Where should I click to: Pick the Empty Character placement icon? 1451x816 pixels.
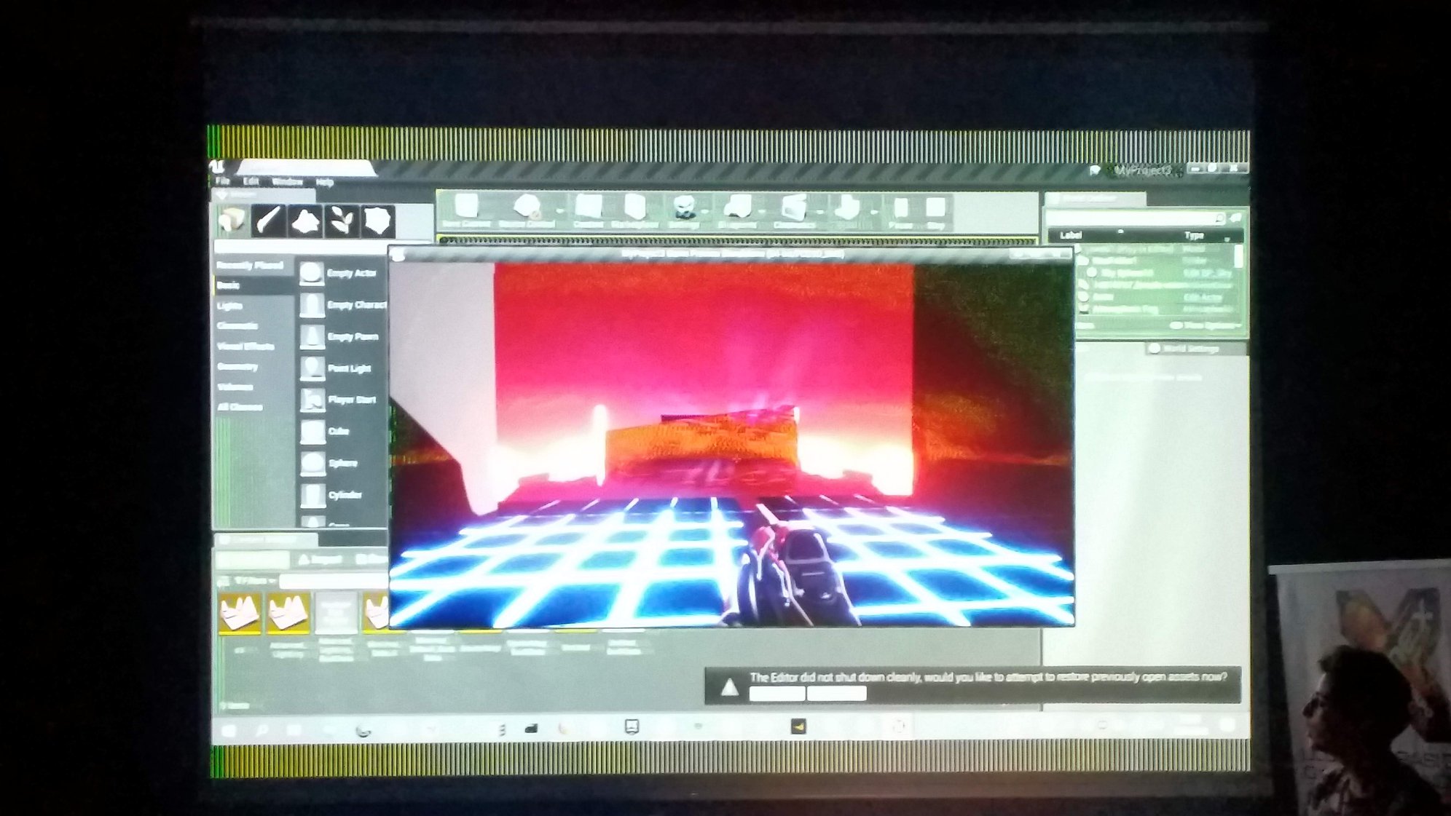pos(312,305)
